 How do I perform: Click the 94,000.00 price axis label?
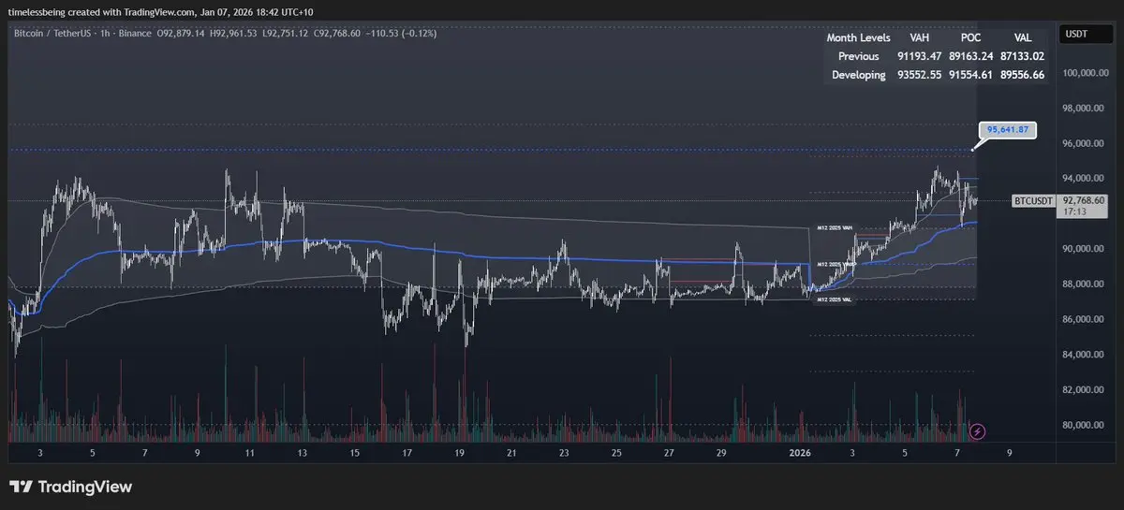[x=1085, y=178]
